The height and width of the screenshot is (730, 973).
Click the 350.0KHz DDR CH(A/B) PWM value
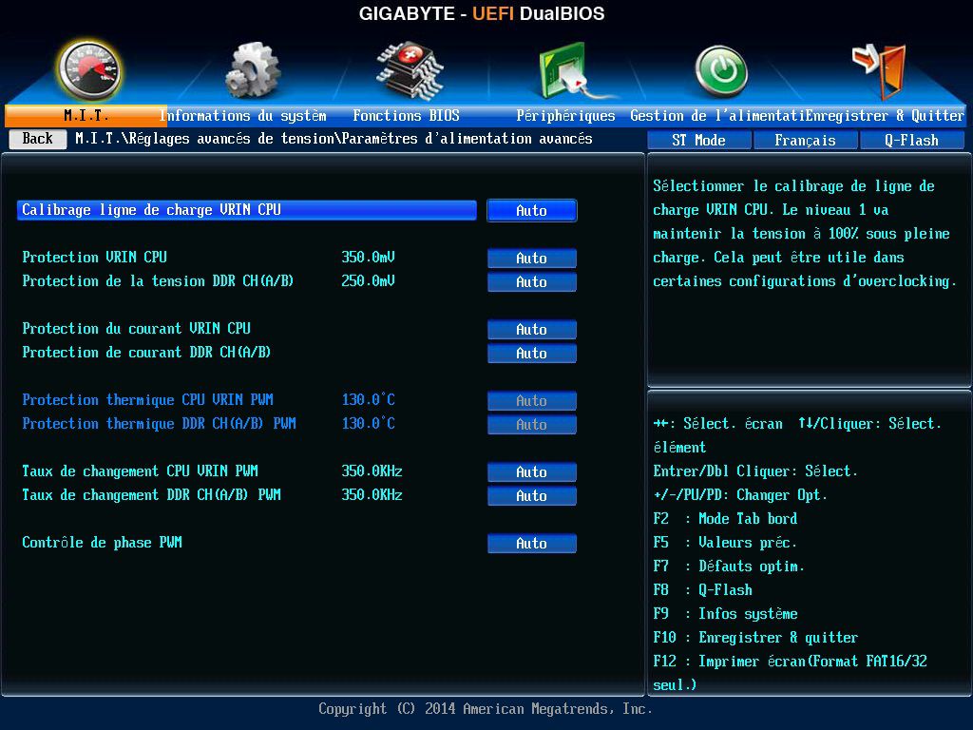(372, 494)
